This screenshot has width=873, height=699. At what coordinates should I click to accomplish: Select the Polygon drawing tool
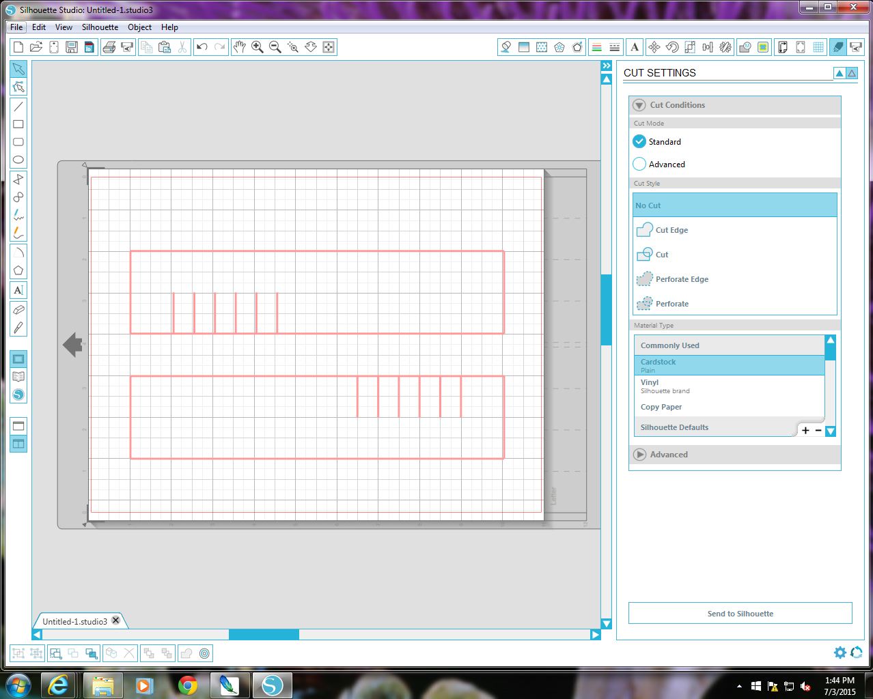tap(18, 270)
